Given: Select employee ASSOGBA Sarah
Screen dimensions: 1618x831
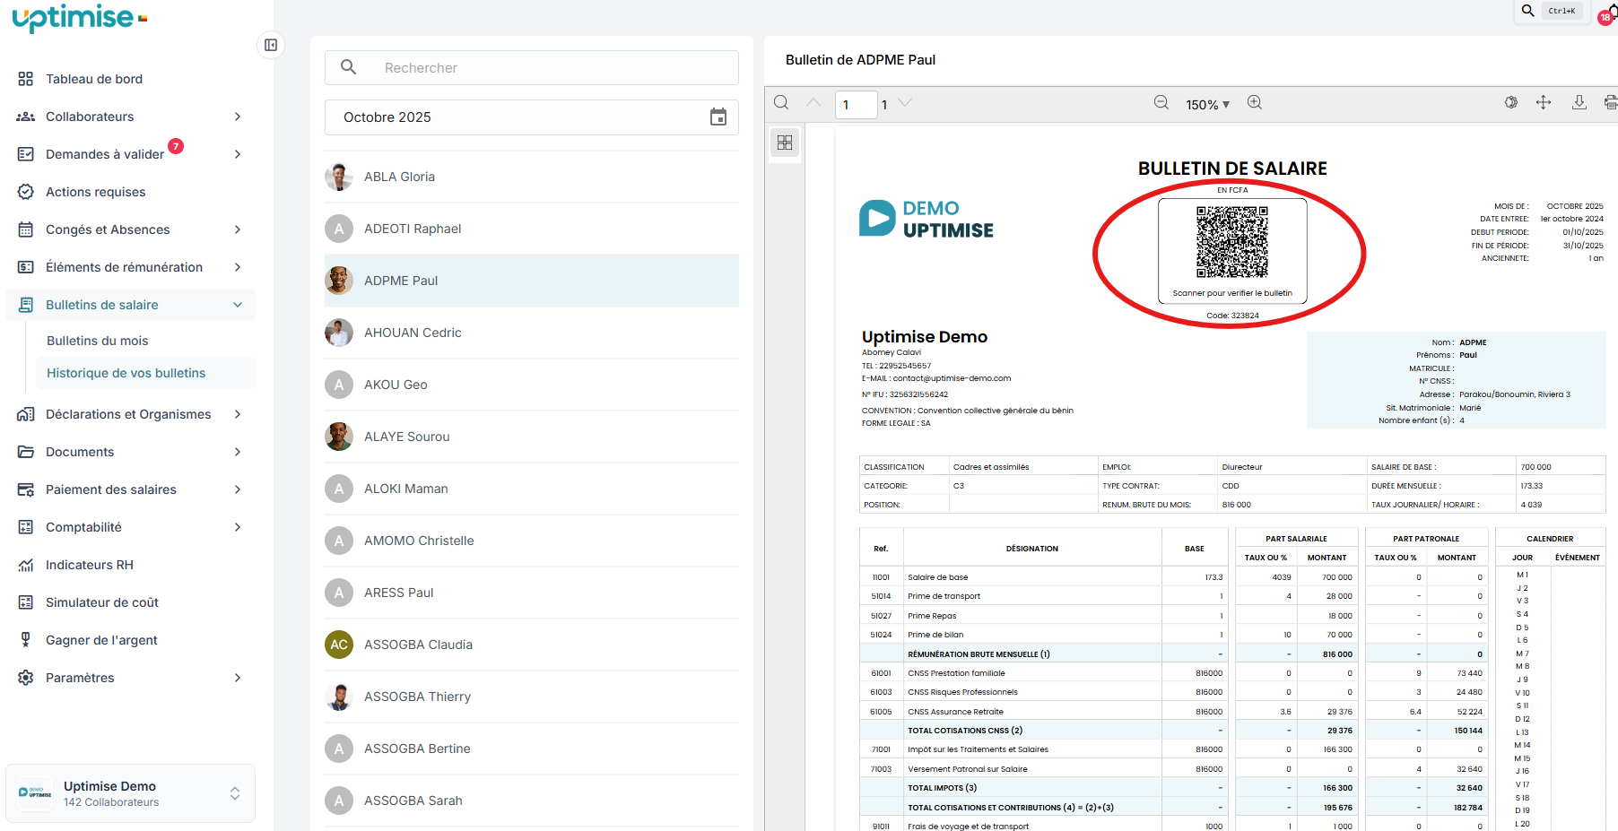Looking at the screenshot, I should tap(532, 801).
